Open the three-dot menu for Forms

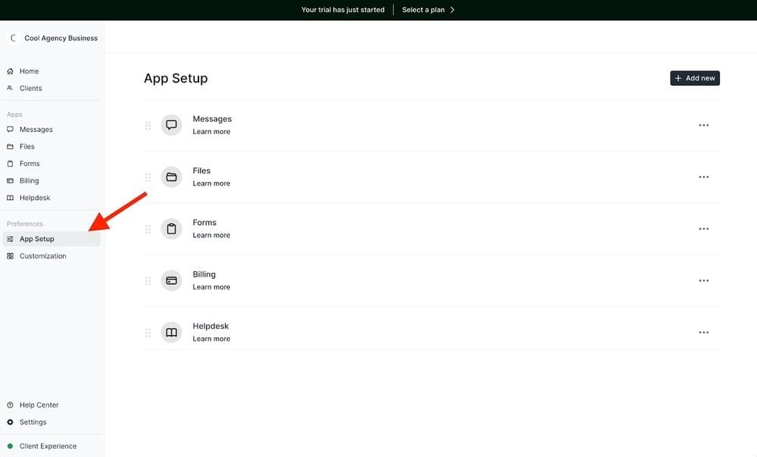click(703, 229)
